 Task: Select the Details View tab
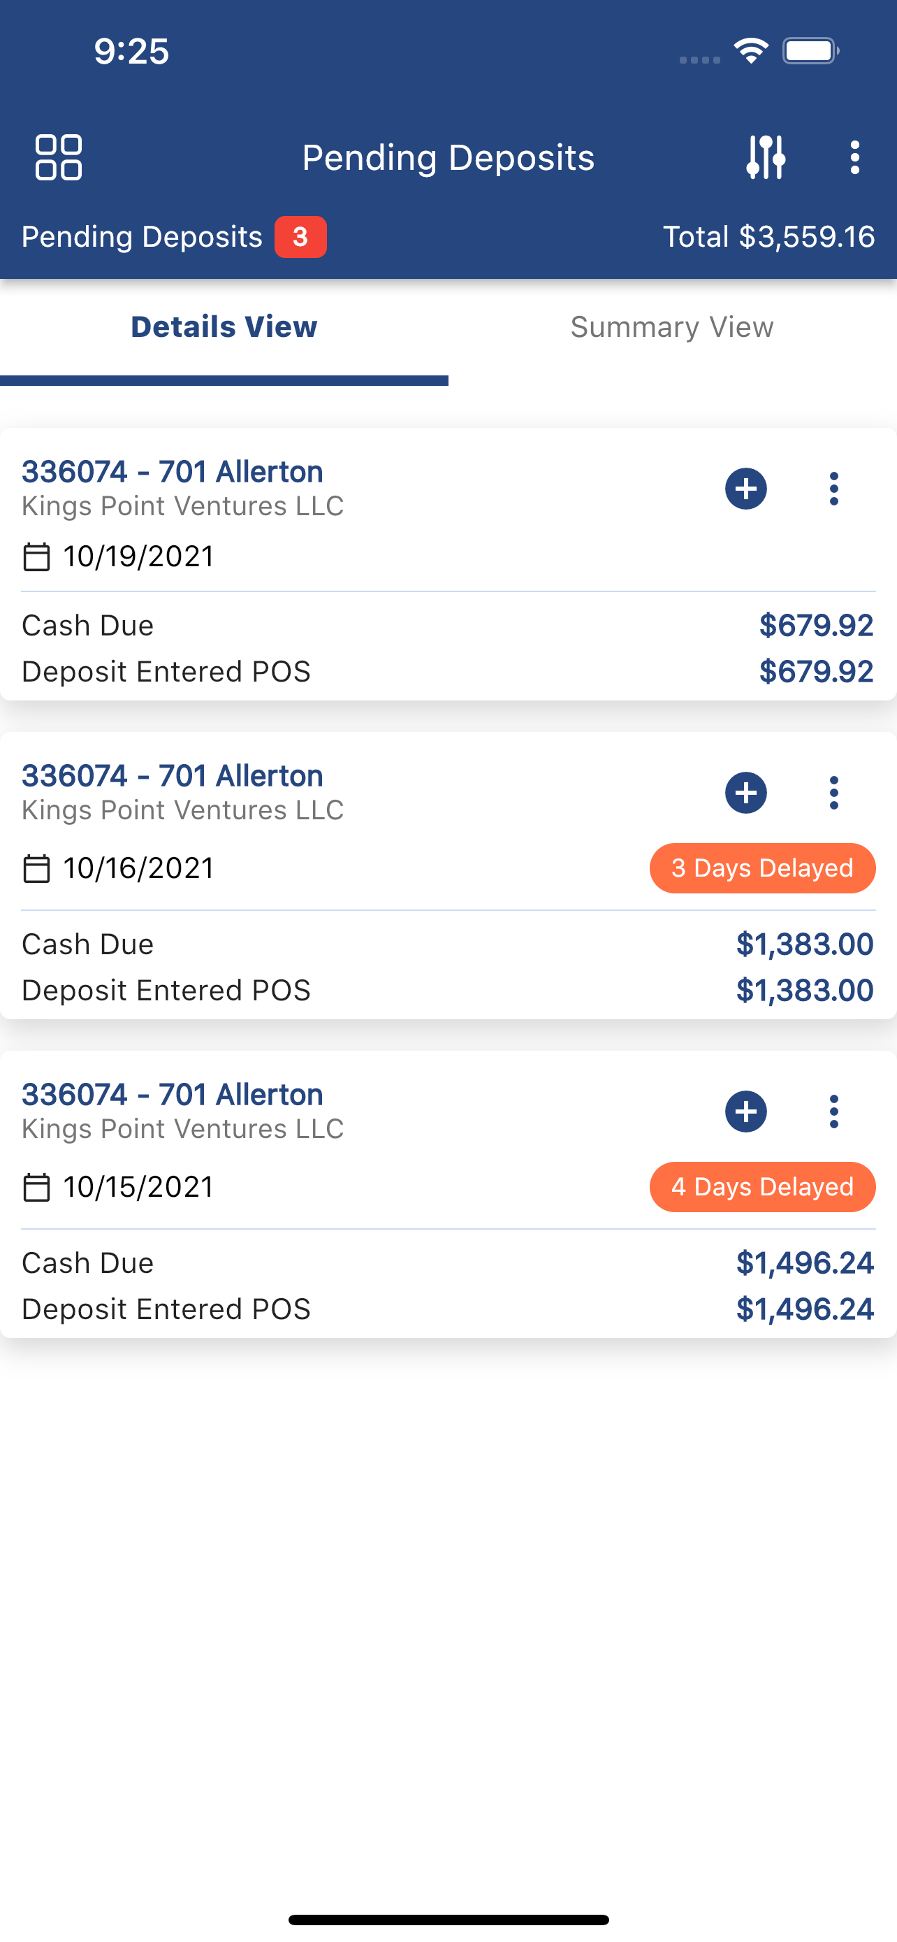[224, 327]
